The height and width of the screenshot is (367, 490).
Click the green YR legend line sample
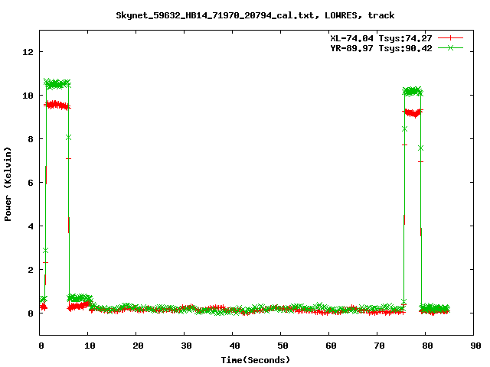pyautogui.click(x=450, y=47)
